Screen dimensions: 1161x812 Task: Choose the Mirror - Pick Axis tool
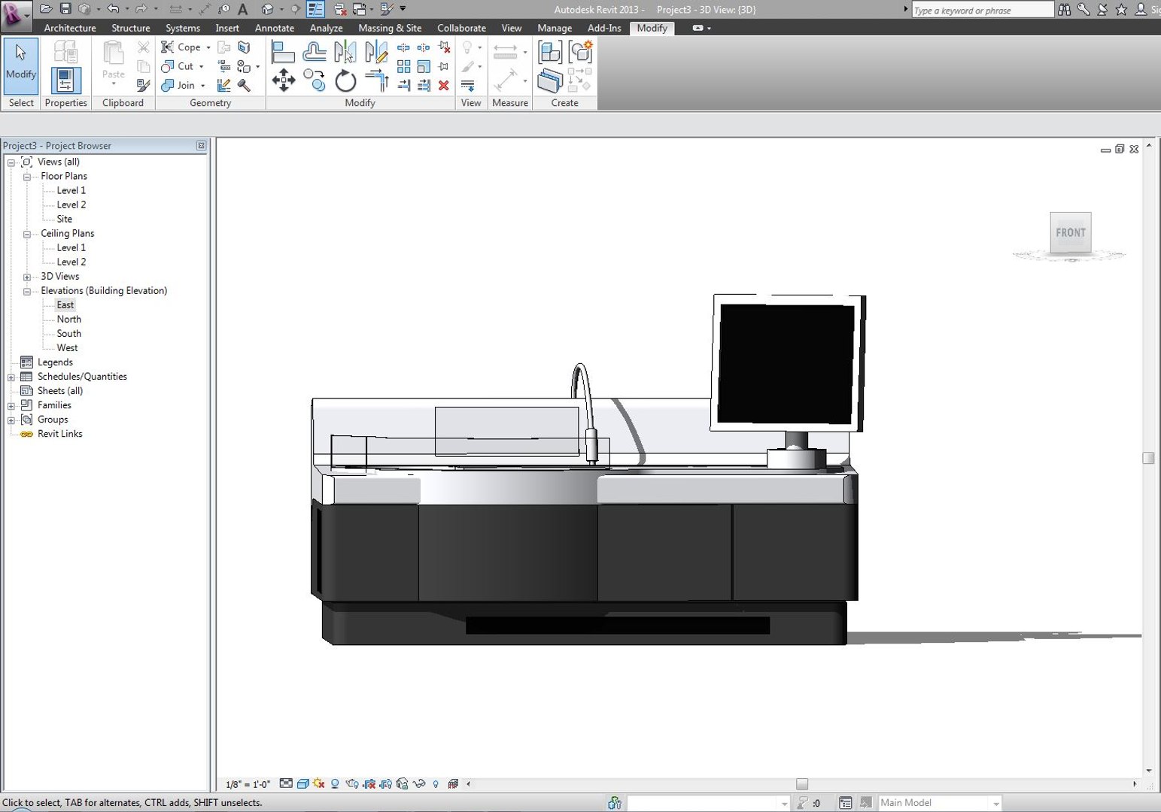345,52
